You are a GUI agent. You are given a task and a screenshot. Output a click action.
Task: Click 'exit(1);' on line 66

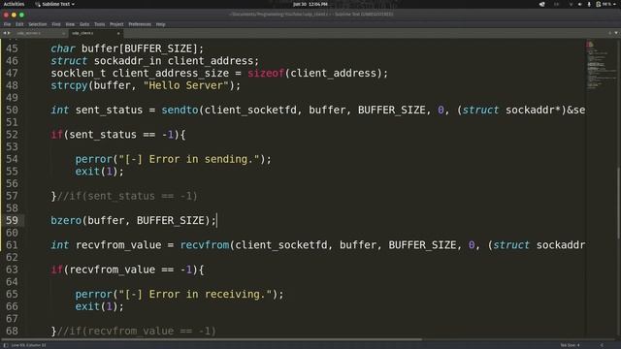point(99,306)
